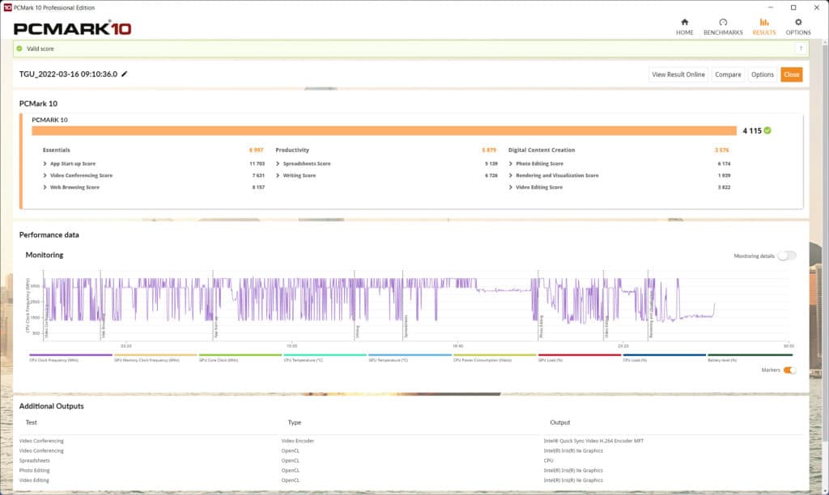Open the OPTIONS tab

tap(797, 27)
